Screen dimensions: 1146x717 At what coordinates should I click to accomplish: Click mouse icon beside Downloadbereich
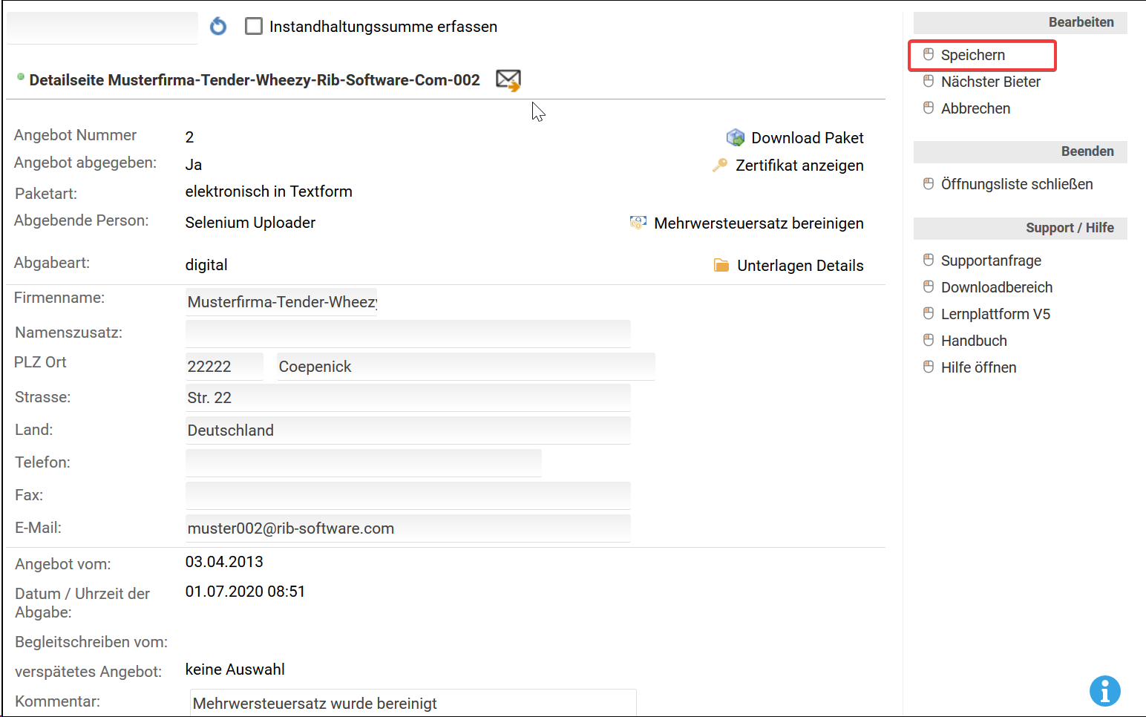[x=929, y=287]
